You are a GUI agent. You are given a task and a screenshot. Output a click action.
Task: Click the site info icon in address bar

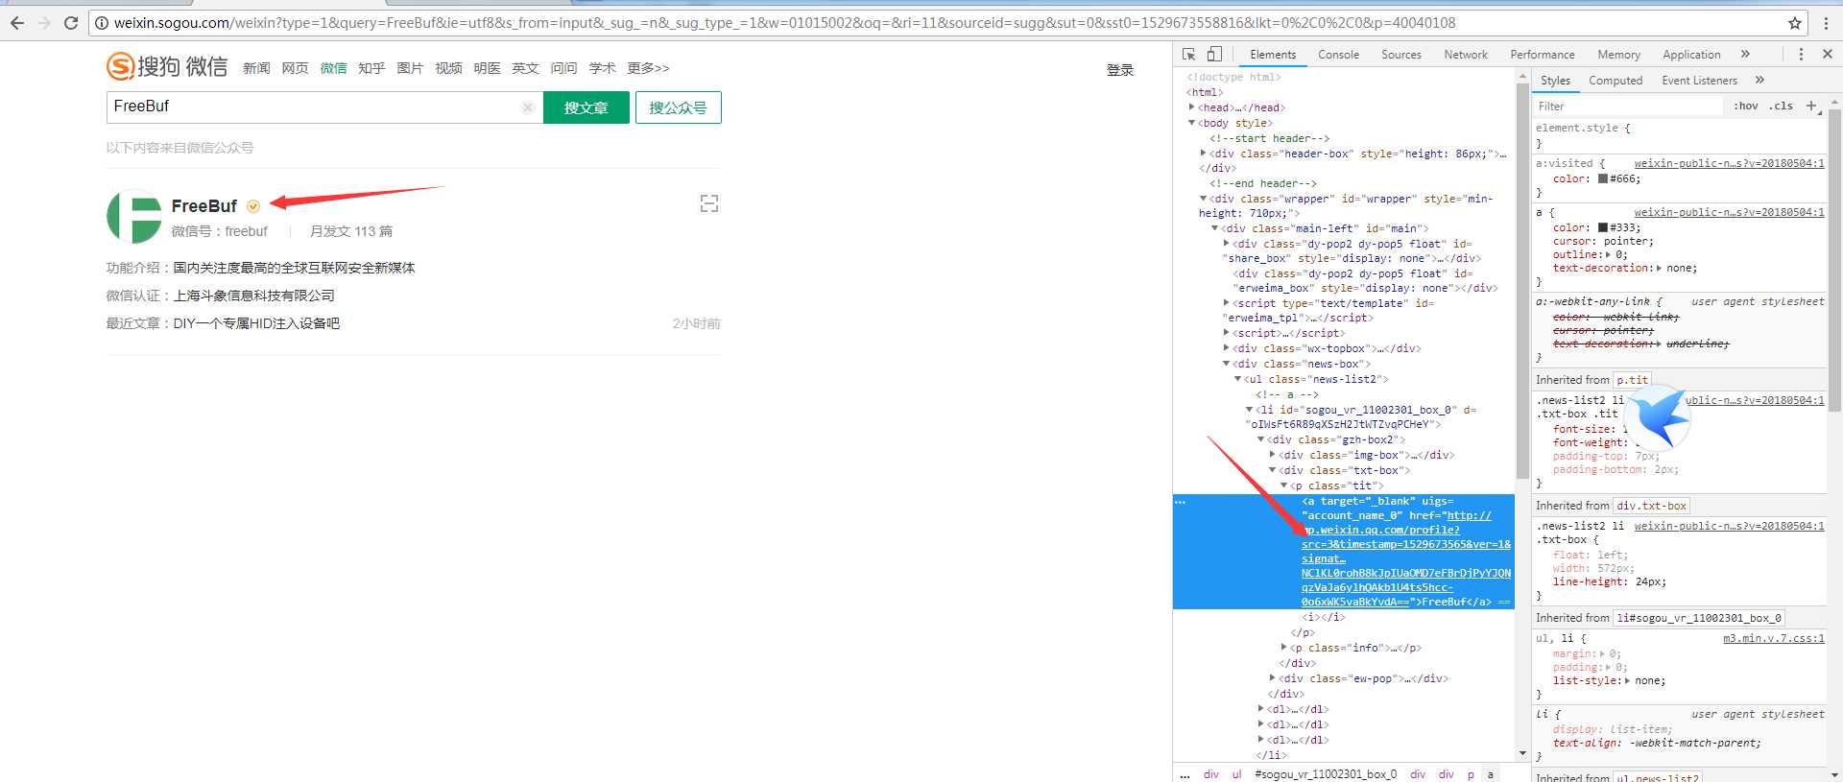[x=101, y=23]
